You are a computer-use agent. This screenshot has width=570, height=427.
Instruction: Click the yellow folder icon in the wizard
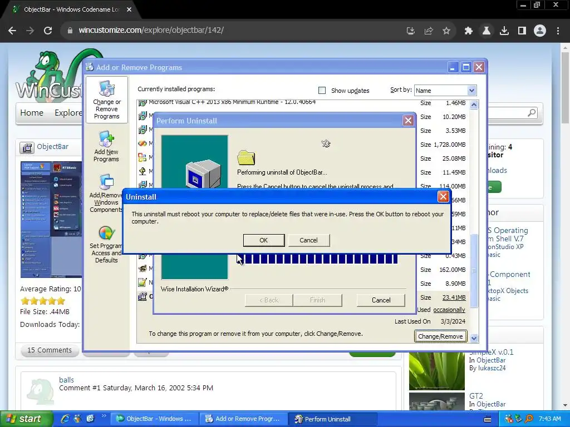click(x=246, y=157)
